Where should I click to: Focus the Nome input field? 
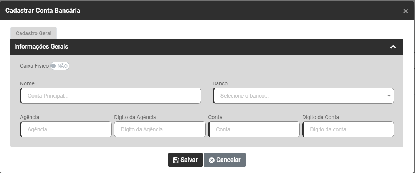pyautogui.click(x=111, y=96)
